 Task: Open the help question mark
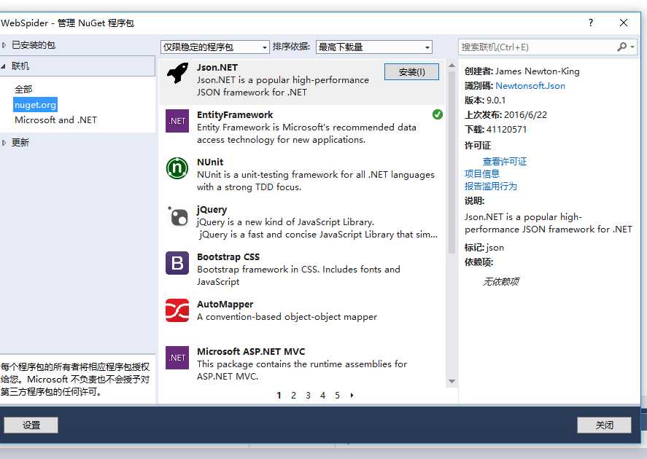pos(591,23)
